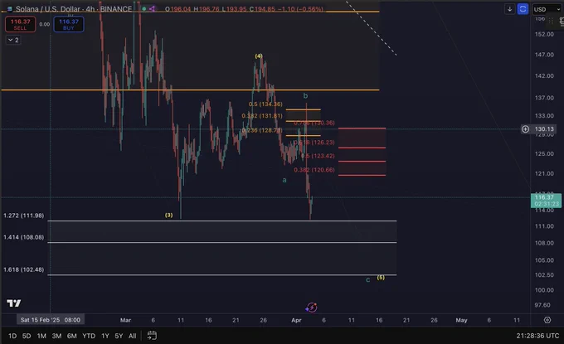This screenshot has height=344, width=564.
Task: Click the 152.00 price axis label
Action: [x=544, y=34]
